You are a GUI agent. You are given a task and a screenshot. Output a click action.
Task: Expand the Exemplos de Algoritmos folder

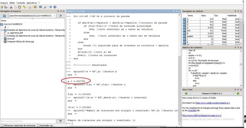click(x=2, y=30)
